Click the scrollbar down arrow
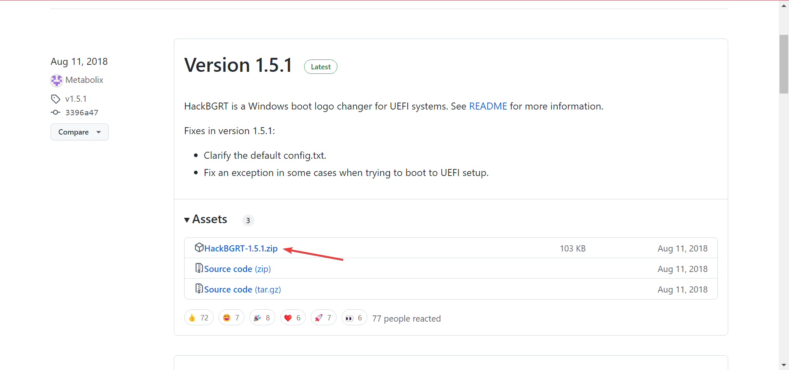Image resolution: width=789 pixels, height=370 pixels. click(x=784, y=365)
